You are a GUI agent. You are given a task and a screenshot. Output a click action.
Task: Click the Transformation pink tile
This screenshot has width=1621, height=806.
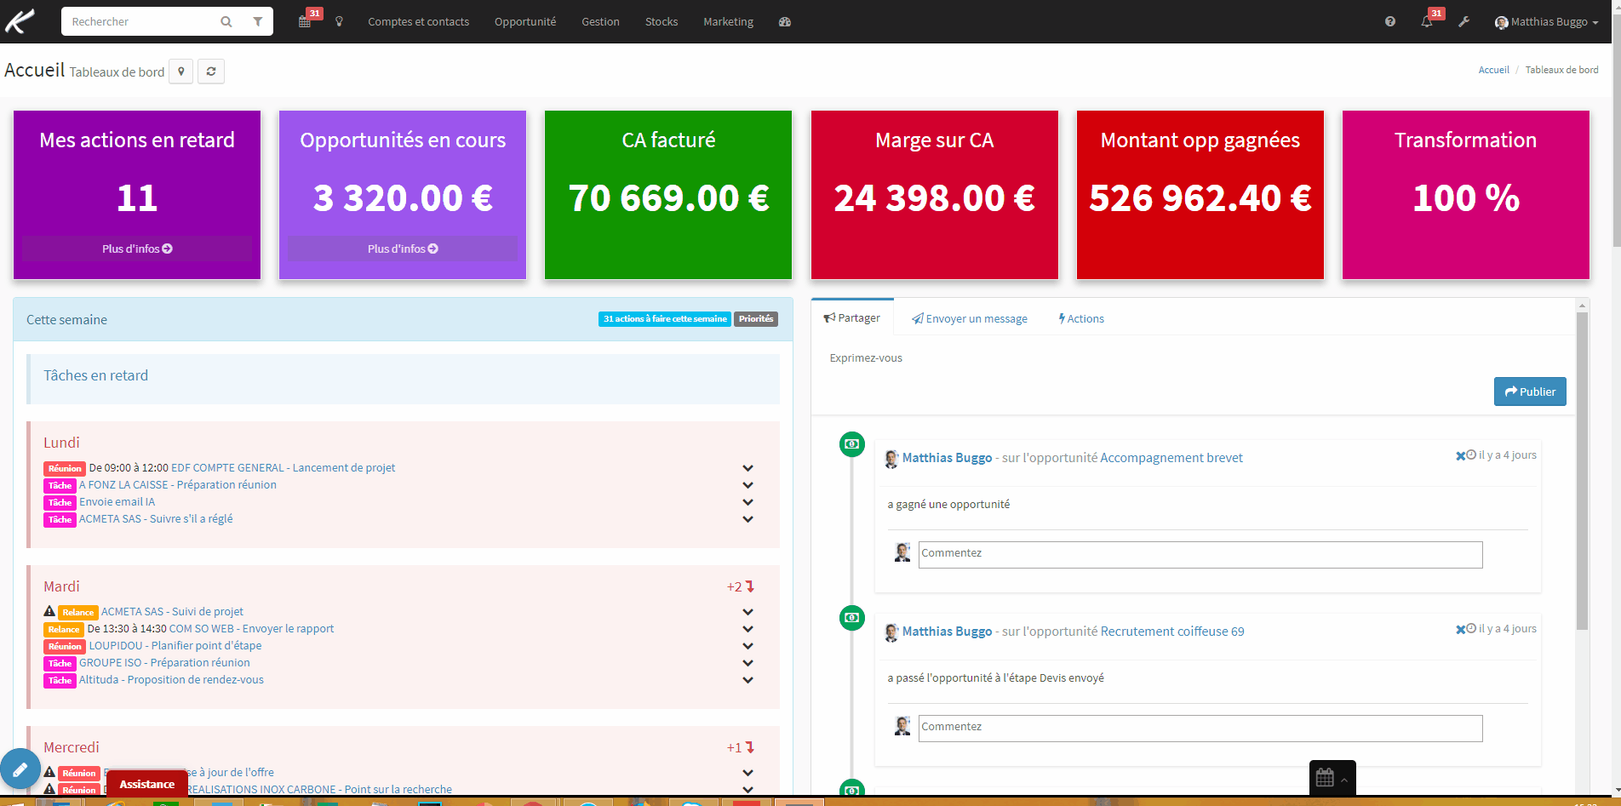point(1466,195)
